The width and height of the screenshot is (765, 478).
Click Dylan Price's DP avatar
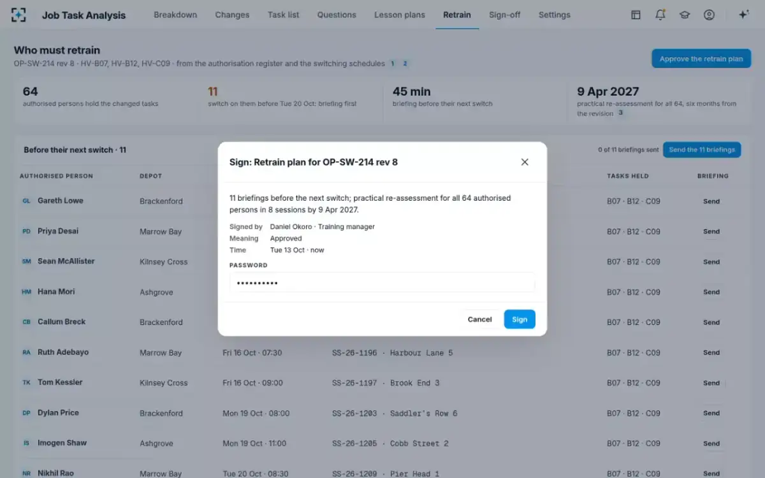[27, 413]
